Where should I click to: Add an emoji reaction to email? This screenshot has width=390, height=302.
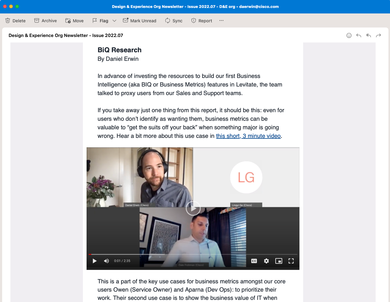click(x=349, y=35)
